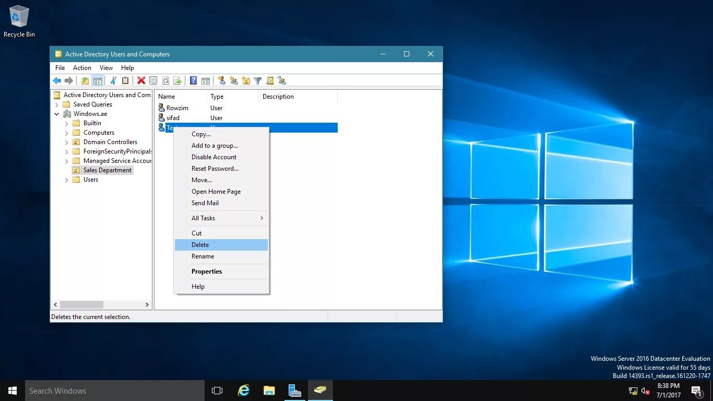The width and height of the screenshot is (713, 401).
Task: Open Task View on the taskbar
Action: coord(217,391)
